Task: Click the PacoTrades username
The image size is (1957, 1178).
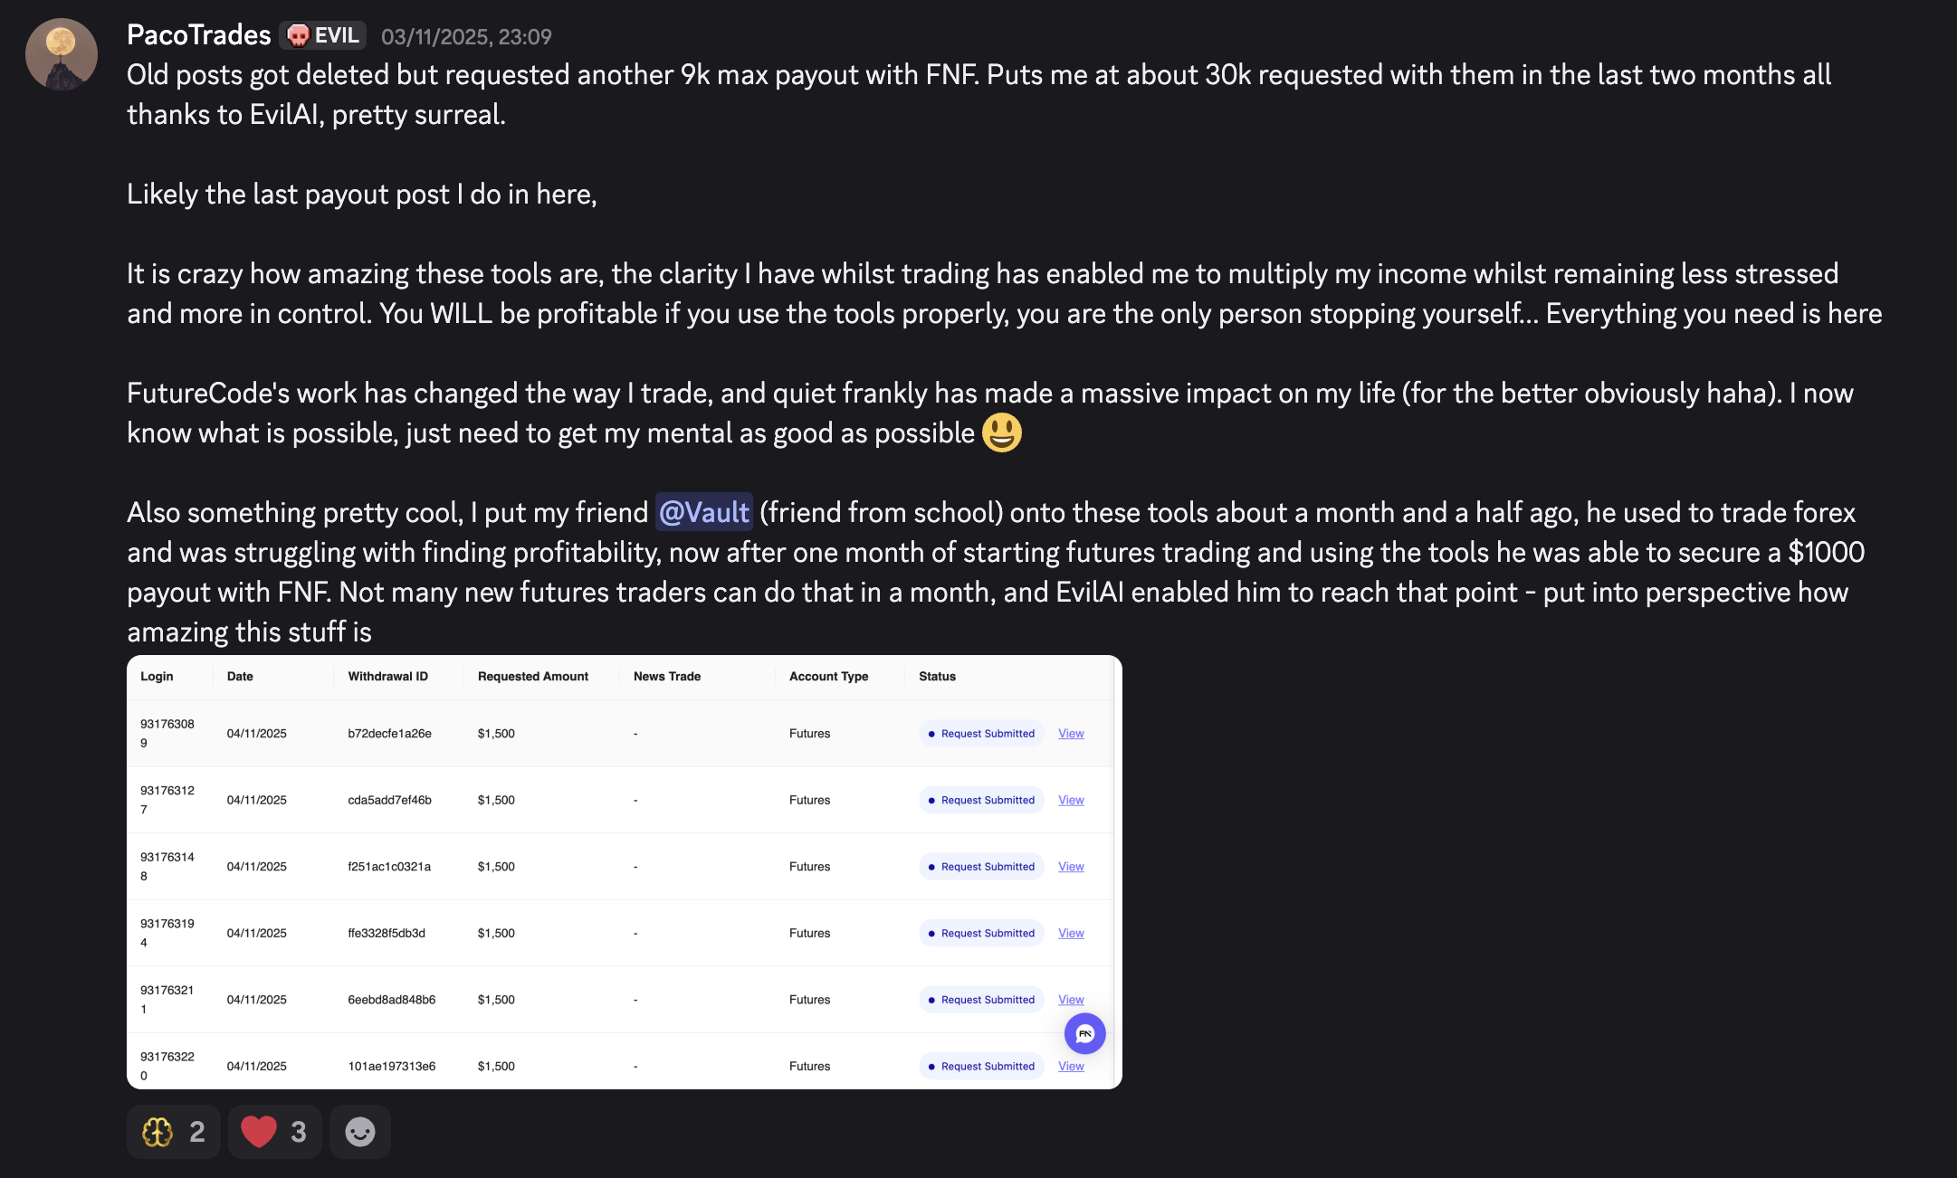Action: pos(197,33)
